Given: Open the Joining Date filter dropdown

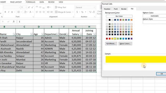Looking at the screenshot, I should click(95, 34).
